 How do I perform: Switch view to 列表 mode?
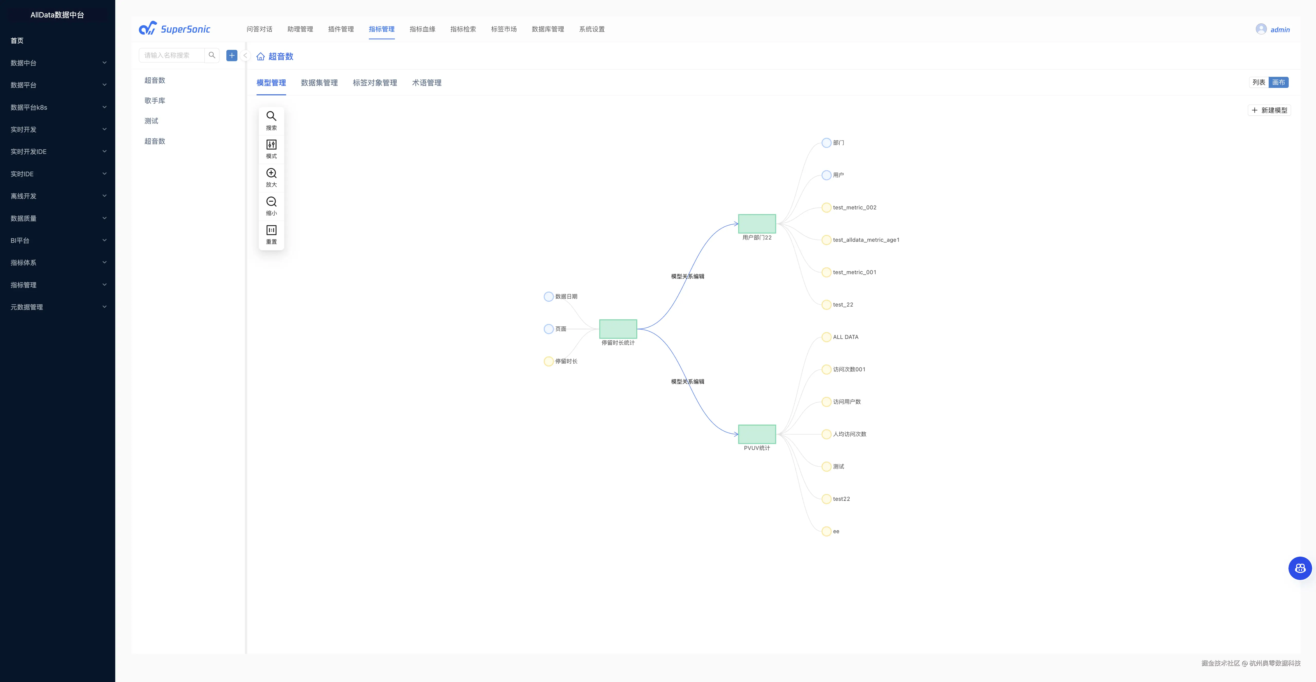point(1258,82)
